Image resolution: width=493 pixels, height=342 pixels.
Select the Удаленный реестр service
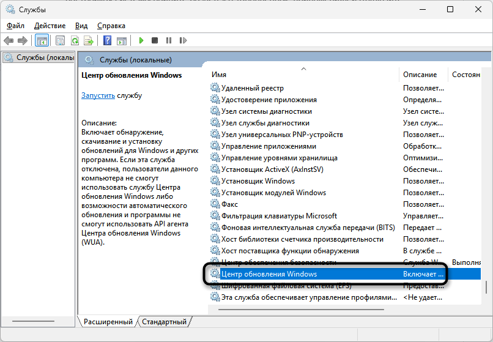[252, 88]
